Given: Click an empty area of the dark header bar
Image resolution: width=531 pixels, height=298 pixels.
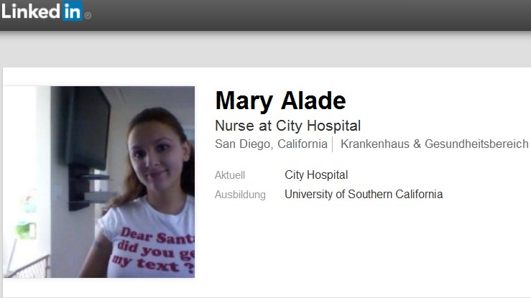Looking at the screenshot, I should click(305, 15).
